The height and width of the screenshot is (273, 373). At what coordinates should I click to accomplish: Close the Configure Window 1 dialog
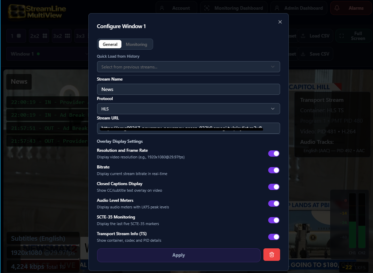click(x=280, y=22)
